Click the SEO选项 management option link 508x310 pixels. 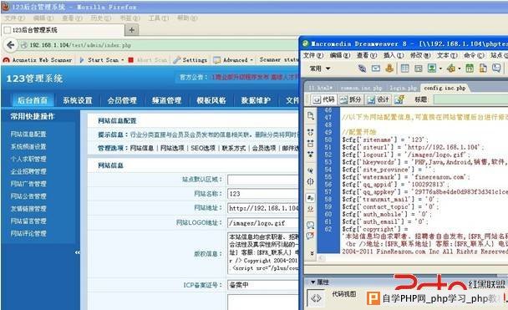[203, 148]
